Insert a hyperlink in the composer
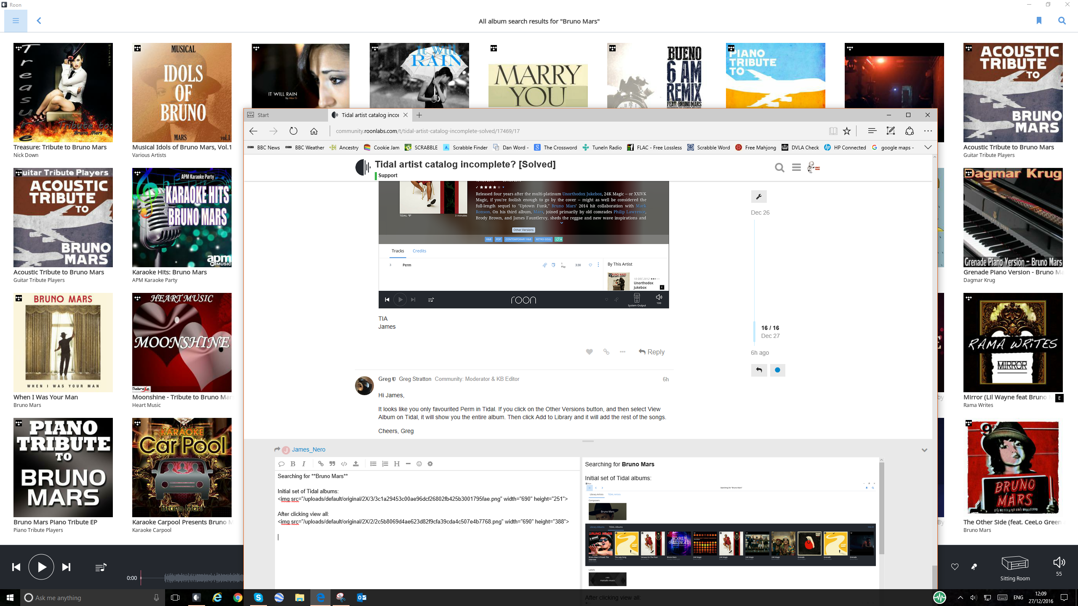This screenshot has height=606, width=1078. [x=320, y=464]
